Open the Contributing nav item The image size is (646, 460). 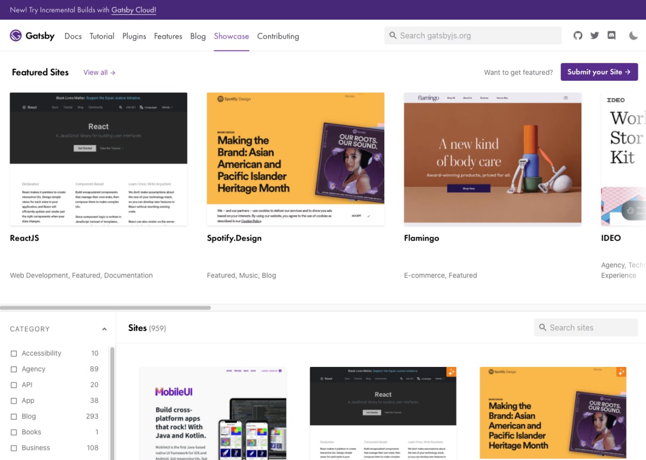pyautogui.click(x=278, y=36)
